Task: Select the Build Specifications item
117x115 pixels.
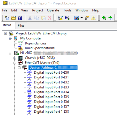Action: point(40,48)
